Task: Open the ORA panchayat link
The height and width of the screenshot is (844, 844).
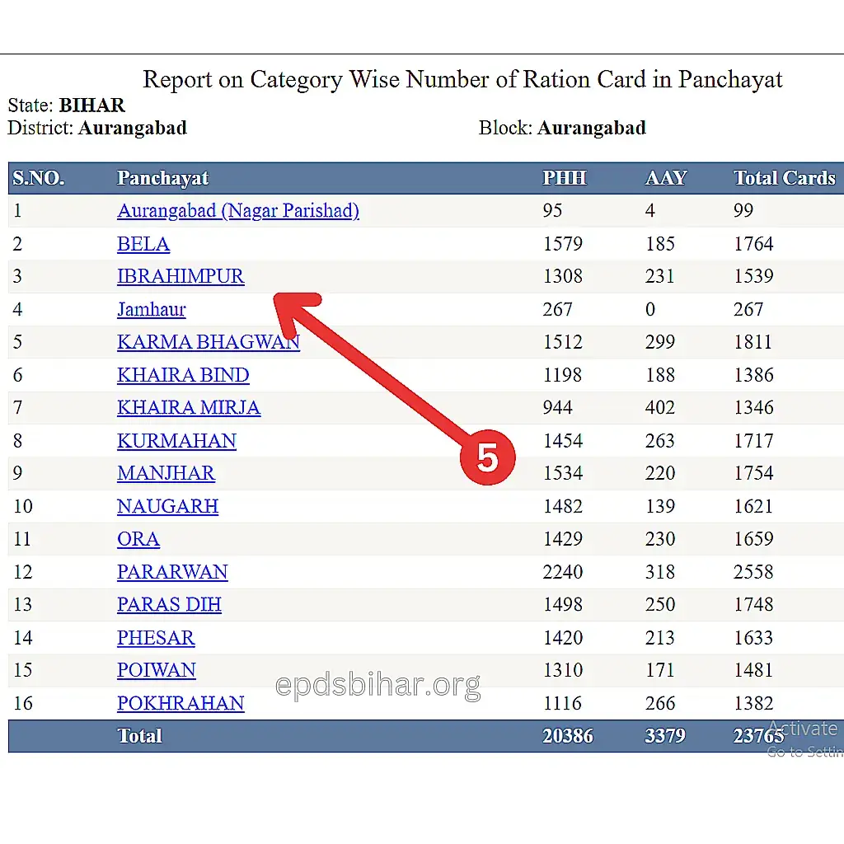Action: (x=138, y=539)
